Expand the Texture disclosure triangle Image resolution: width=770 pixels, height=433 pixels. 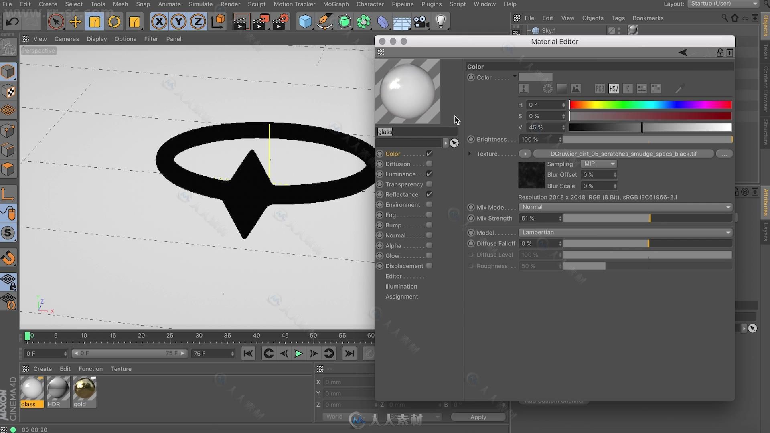coord(470,154)
